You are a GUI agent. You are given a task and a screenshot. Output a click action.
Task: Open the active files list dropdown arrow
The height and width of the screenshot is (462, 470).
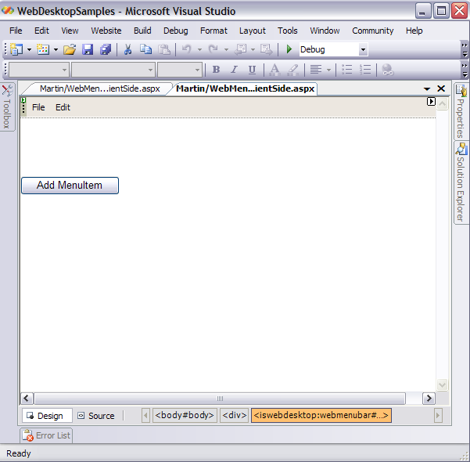coord(427,89)
